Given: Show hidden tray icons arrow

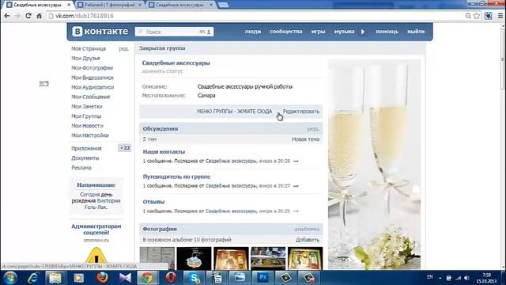Looking at the screenshot, I should (x=440, y=278).
